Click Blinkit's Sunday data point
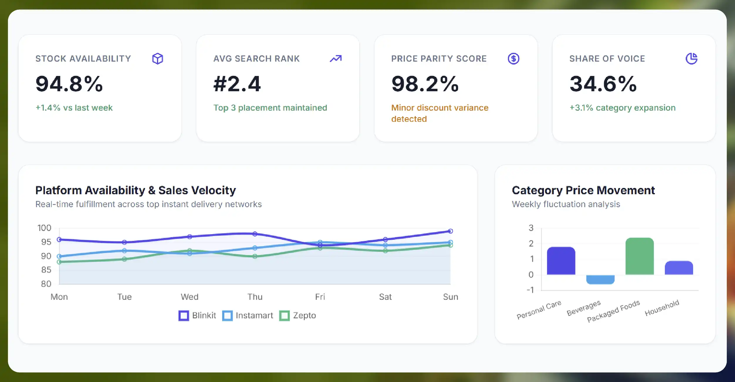Screen dimensions: 735x382 click(450, 231)
